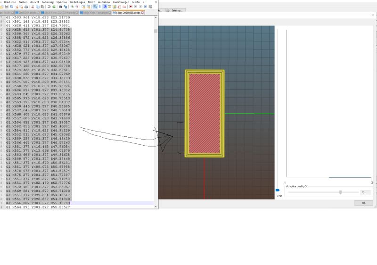Viewport: 377px width, 265px height.
Task: Click the Notepad++ scrollbar down arrow
Action: point(156,207)
